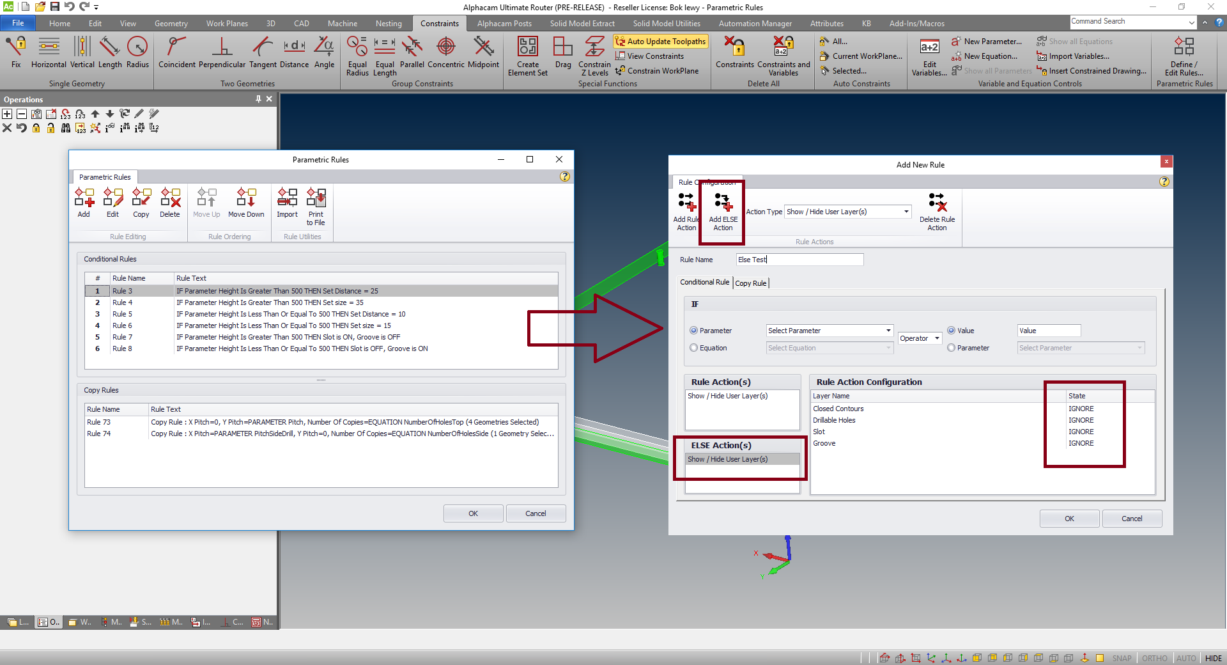Screen dimensions: 1227x665
Task: Click Print to File
Action: point(316,207)
